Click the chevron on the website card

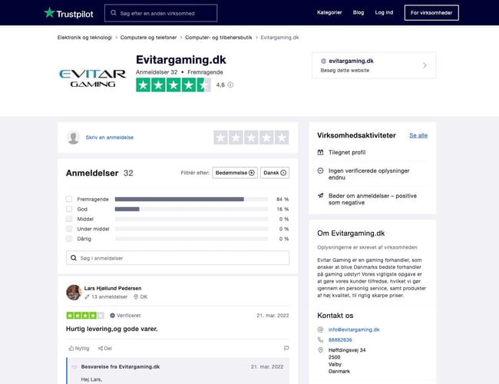425,65
